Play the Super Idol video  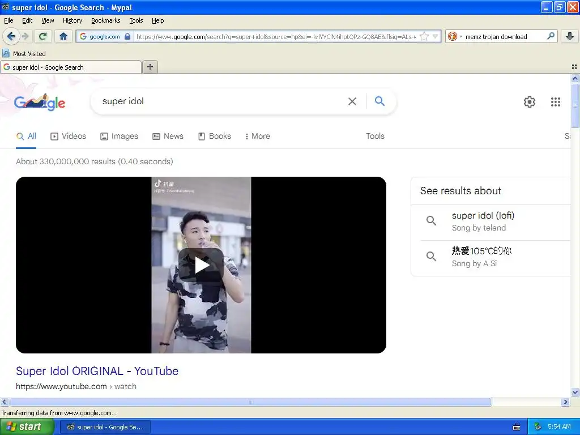click(201, 265)
